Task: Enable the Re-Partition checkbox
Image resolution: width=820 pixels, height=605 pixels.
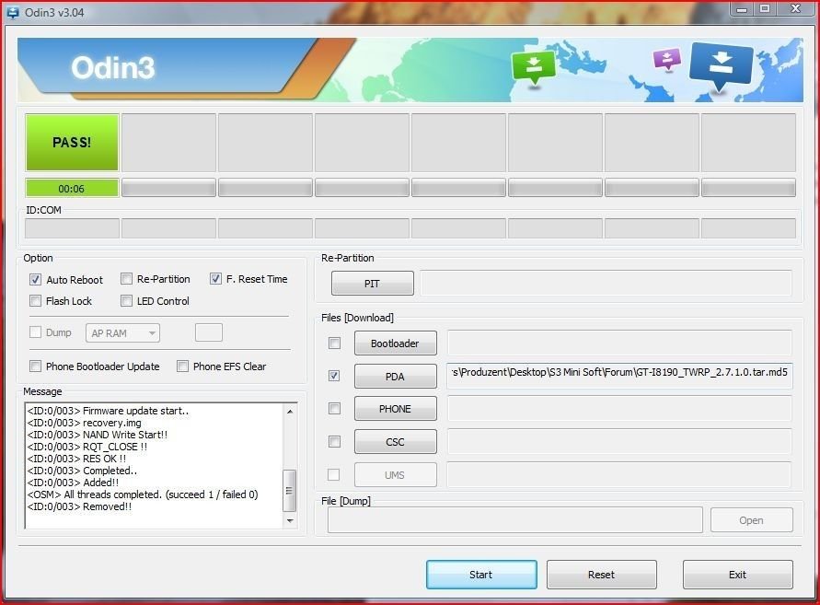Action: (126, 279)
